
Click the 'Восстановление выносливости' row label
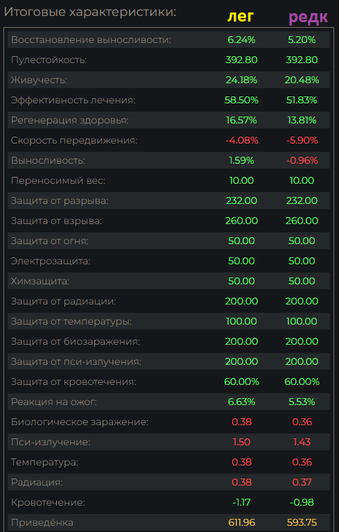(x=91, y=40)
